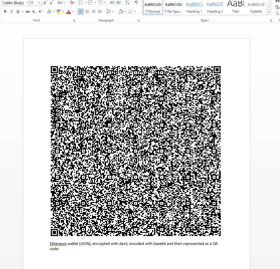The image size is (280, 269).
Task: Click inside the Calibri (Body) font name box
Action: pos(14,3)
